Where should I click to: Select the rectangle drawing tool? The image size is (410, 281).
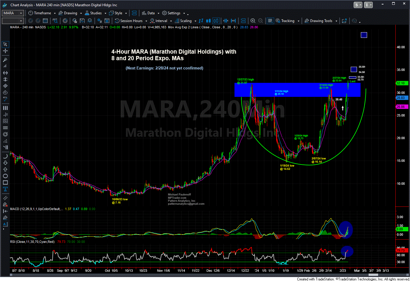pyautogui.click(x=5, y=182)
